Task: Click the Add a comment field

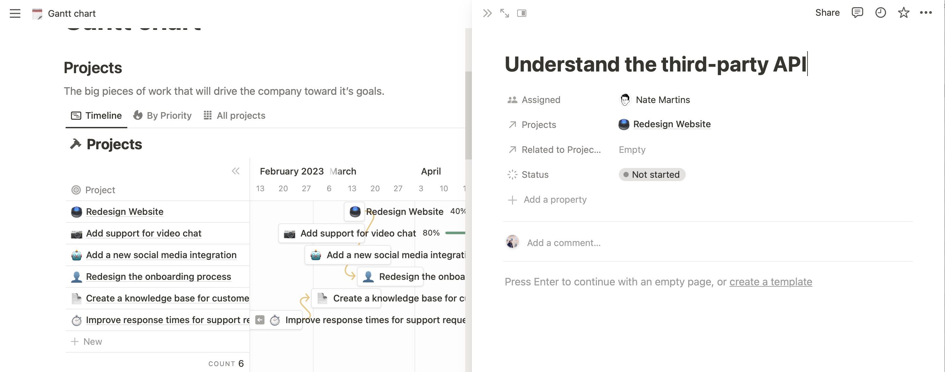Action: (x=563, y=243)
